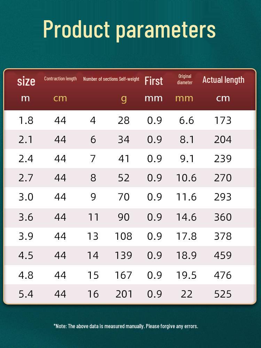The image size is (261, 348).
Task: Click the "size" column header
Action: (26, 81)
